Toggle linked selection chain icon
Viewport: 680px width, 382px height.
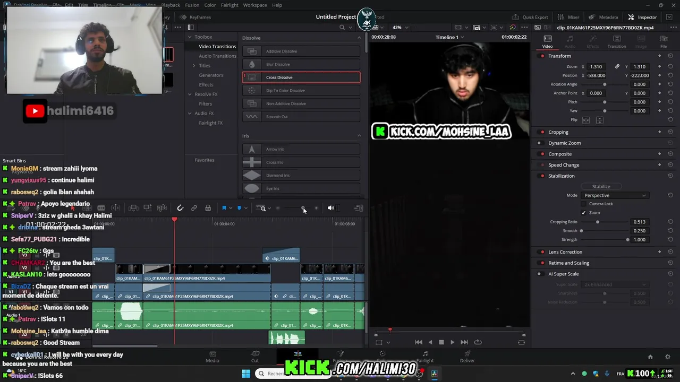(x=194, y=208)
